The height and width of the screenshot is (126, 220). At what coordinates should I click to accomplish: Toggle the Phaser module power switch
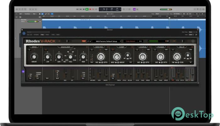coord(155,50)
